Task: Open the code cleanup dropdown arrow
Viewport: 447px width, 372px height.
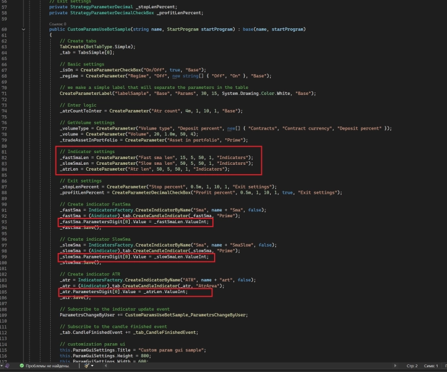Action: click(93, 366)
